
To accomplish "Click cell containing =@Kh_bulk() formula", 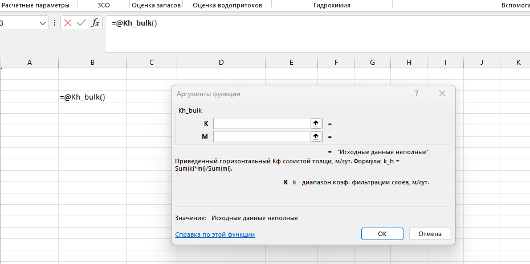I will coord(92,97).
